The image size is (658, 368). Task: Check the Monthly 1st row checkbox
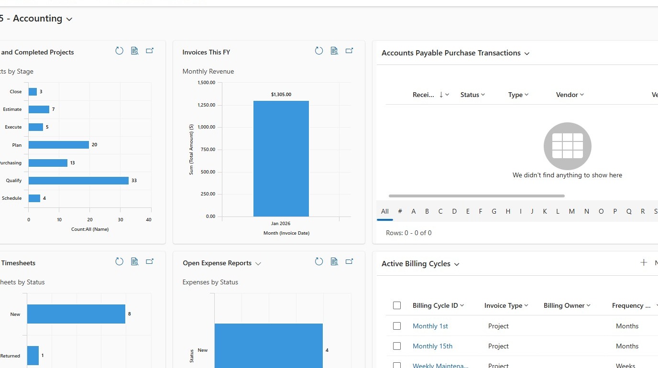pyautogui.click(x=397, y=326)
